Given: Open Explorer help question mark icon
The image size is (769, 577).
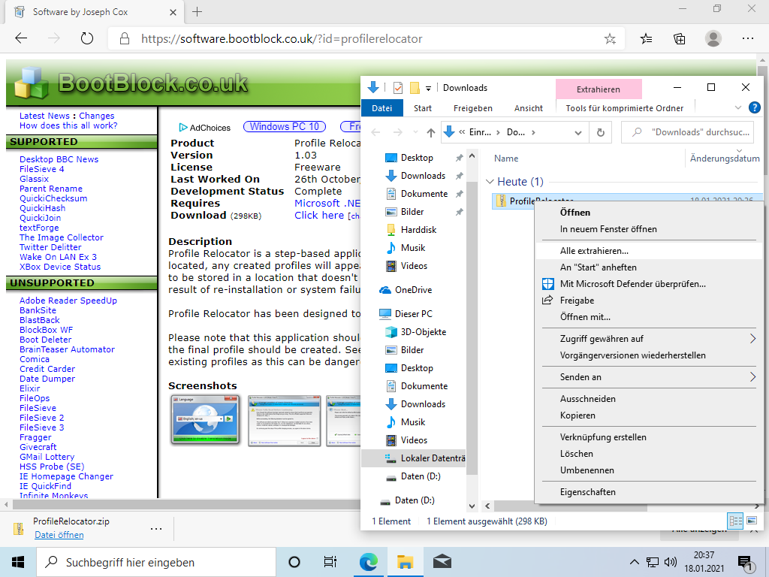Looking at the screenshot, I should pos(754,107).
